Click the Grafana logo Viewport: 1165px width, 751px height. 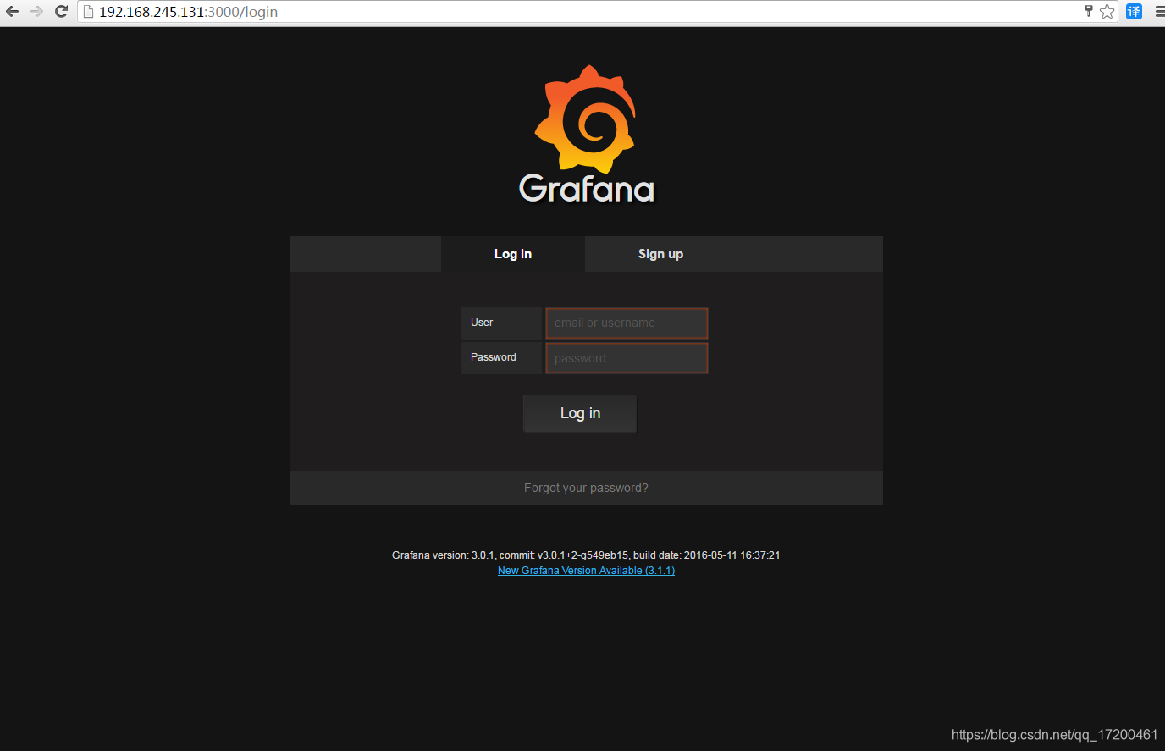click(x=586, y=135)
